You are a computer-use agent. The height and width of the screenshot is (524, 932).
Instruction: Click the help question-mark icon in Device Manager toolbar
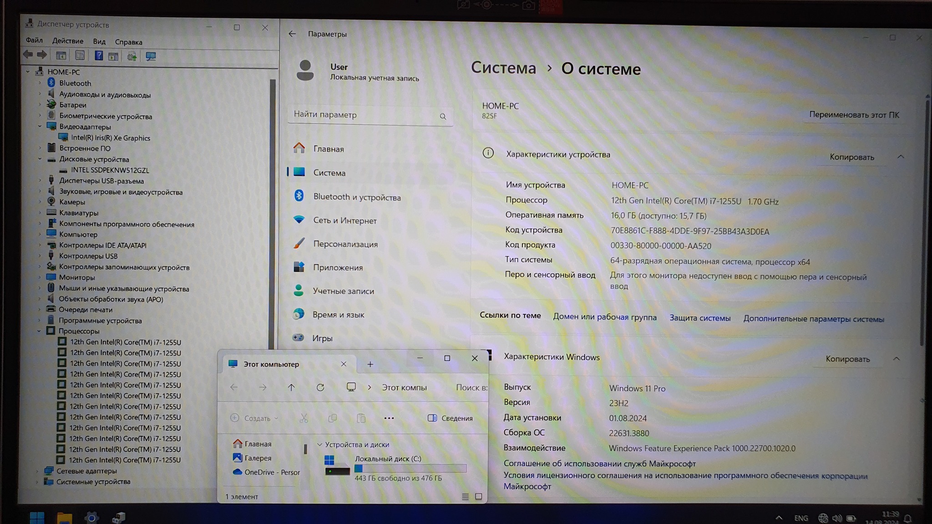click(x=98, y=55)
